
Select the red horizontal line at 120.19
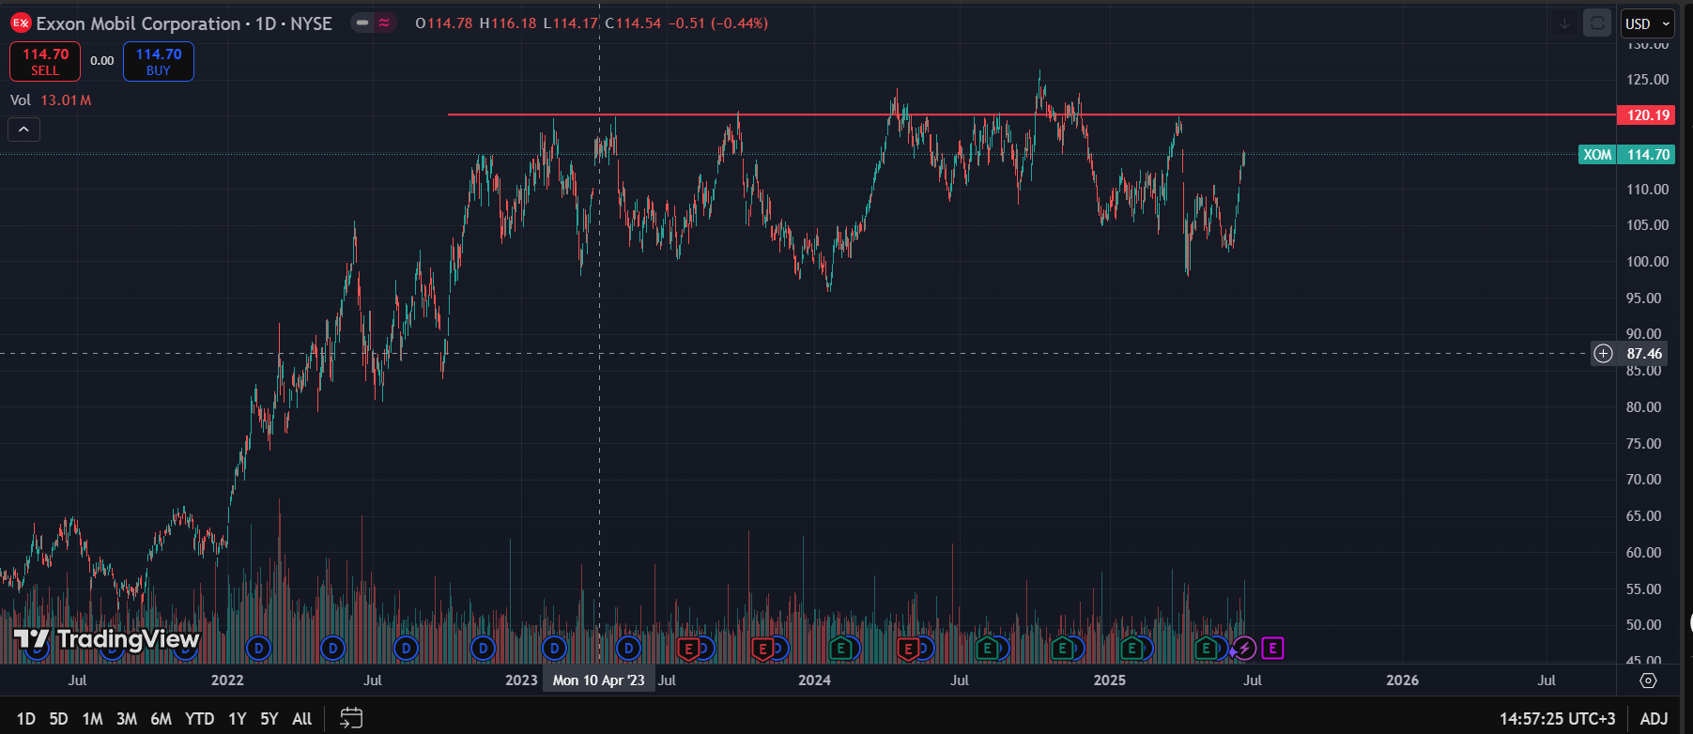[x=1031, y=115]
